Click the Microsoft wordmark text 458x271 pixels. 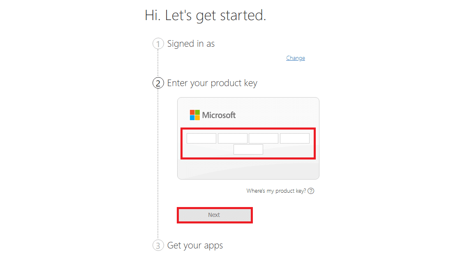[x=219, y=115]
